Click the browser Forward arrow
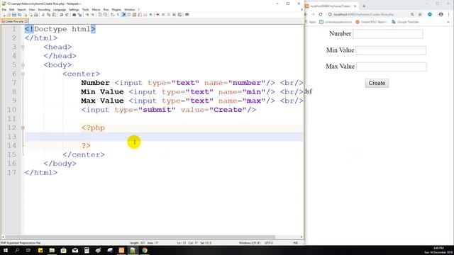 click(314, 14)
